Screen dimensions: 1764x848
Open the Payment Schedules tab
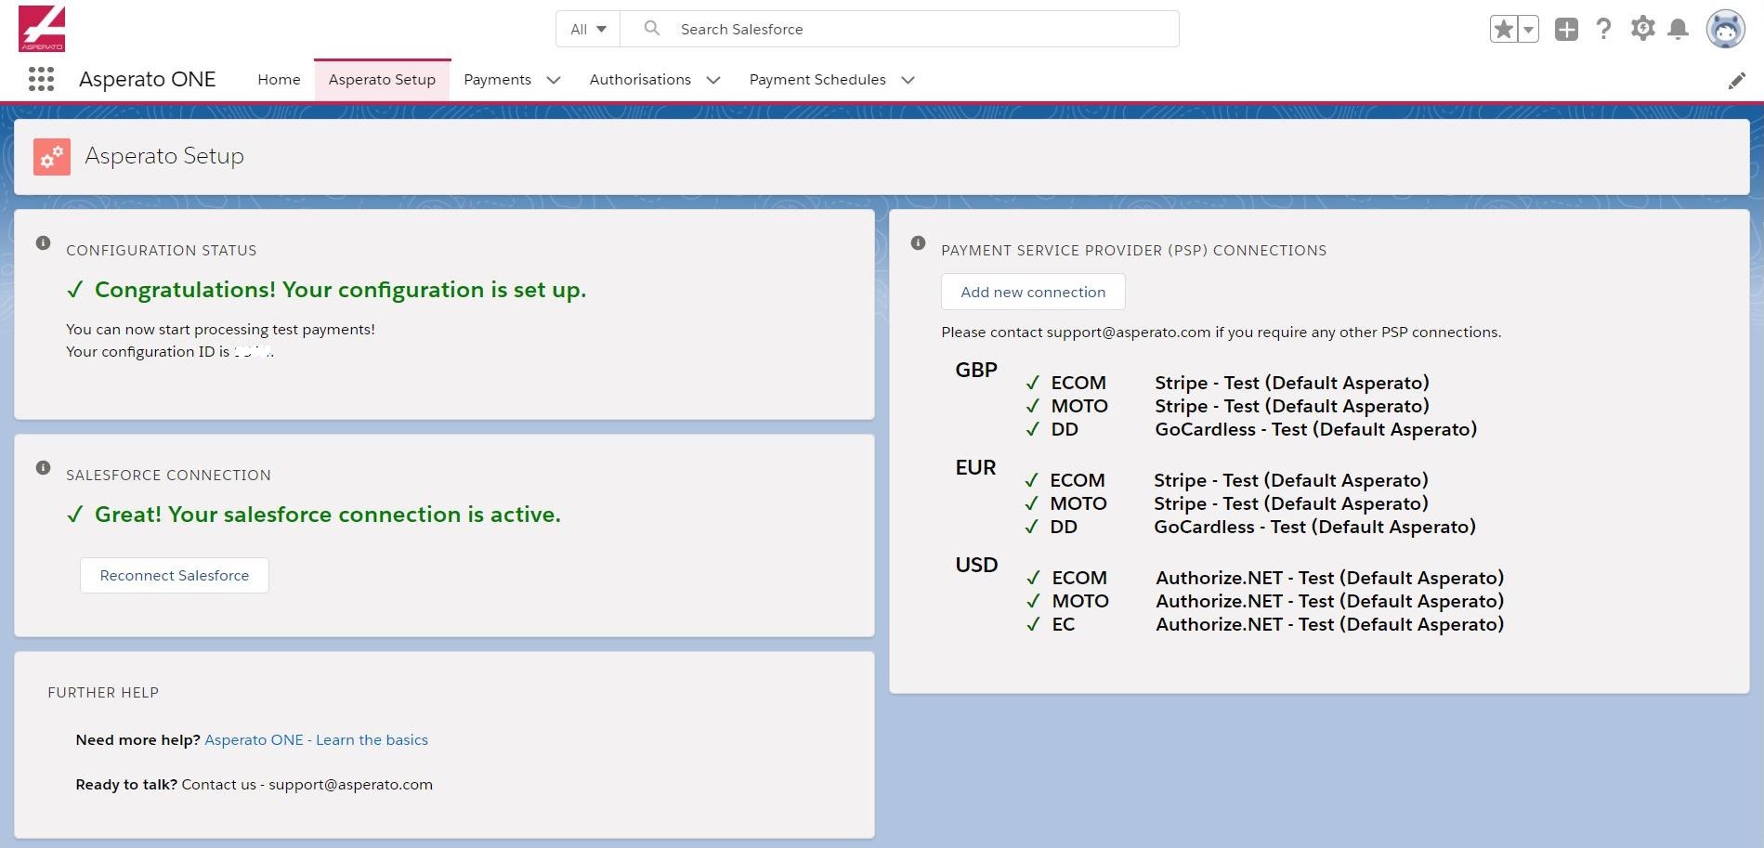(817, 80)
